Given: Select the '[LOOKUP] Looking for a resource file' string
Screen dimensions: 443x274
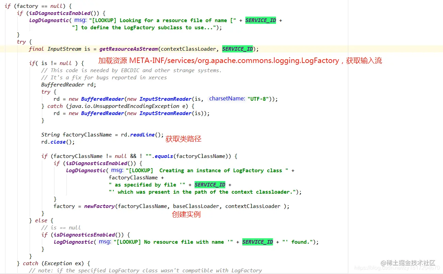Looking at the screenshot, I should click(163, 20).
